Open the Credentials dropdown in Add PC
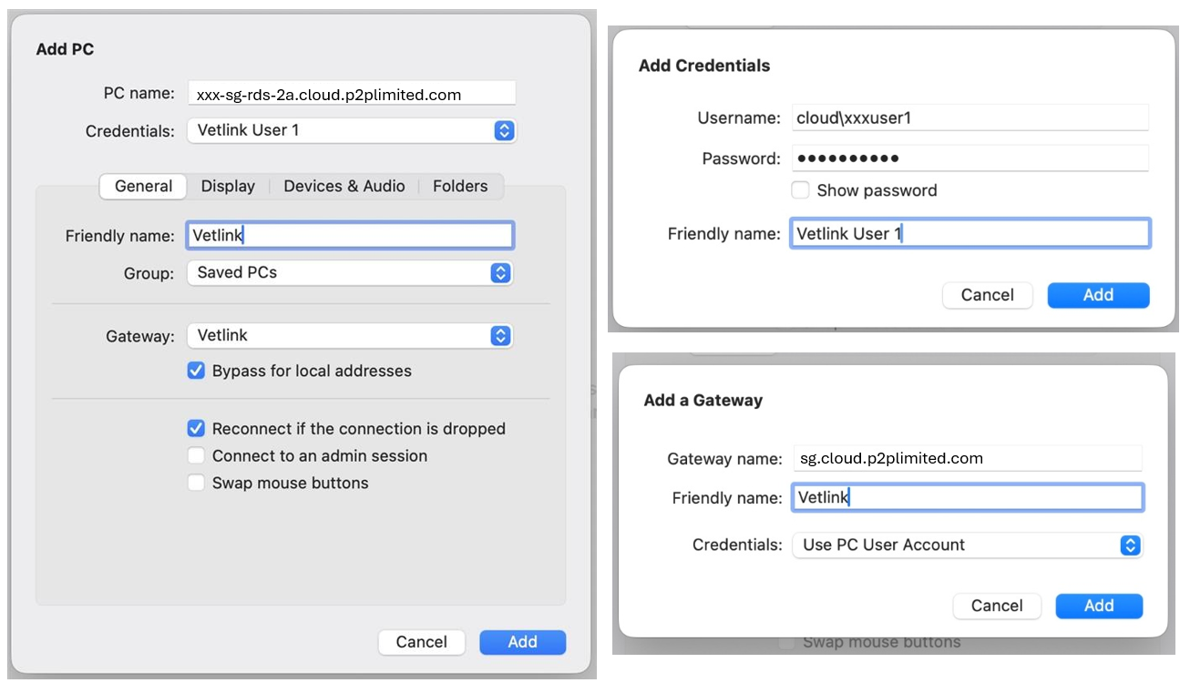The height and width of the screenshot is (683, 1180). 351,130
